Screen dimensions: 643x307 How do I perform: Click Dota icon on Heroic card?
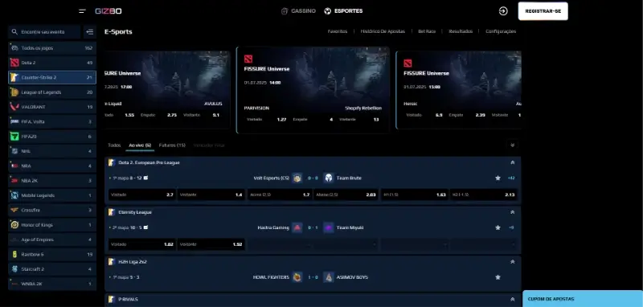[408, 63]
